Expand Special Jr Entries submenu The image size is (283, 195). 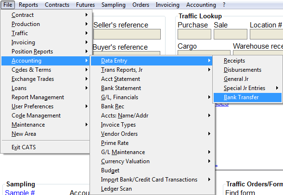pos(247,88)
